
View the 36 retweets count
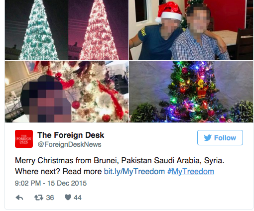point(50,198)
